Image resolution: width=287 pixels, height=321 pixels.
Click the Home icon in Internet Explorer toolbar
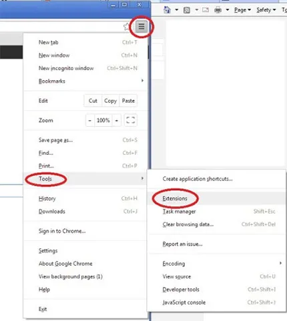pyautogui.click(x=167, y=10)
